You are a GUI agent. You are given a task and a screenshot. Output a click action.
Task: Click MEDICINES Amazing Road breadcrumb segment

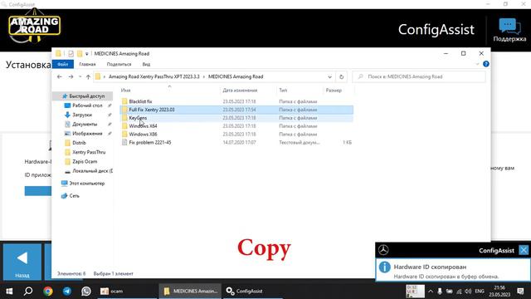(236, 76)
